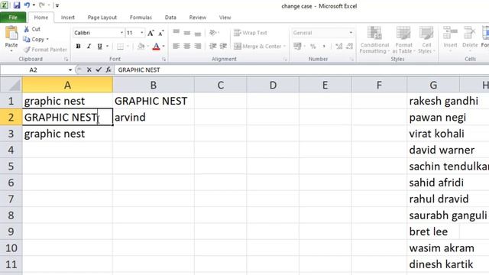Open Alignment dialog launcher

pyautogui.click(x=285, y=59)
